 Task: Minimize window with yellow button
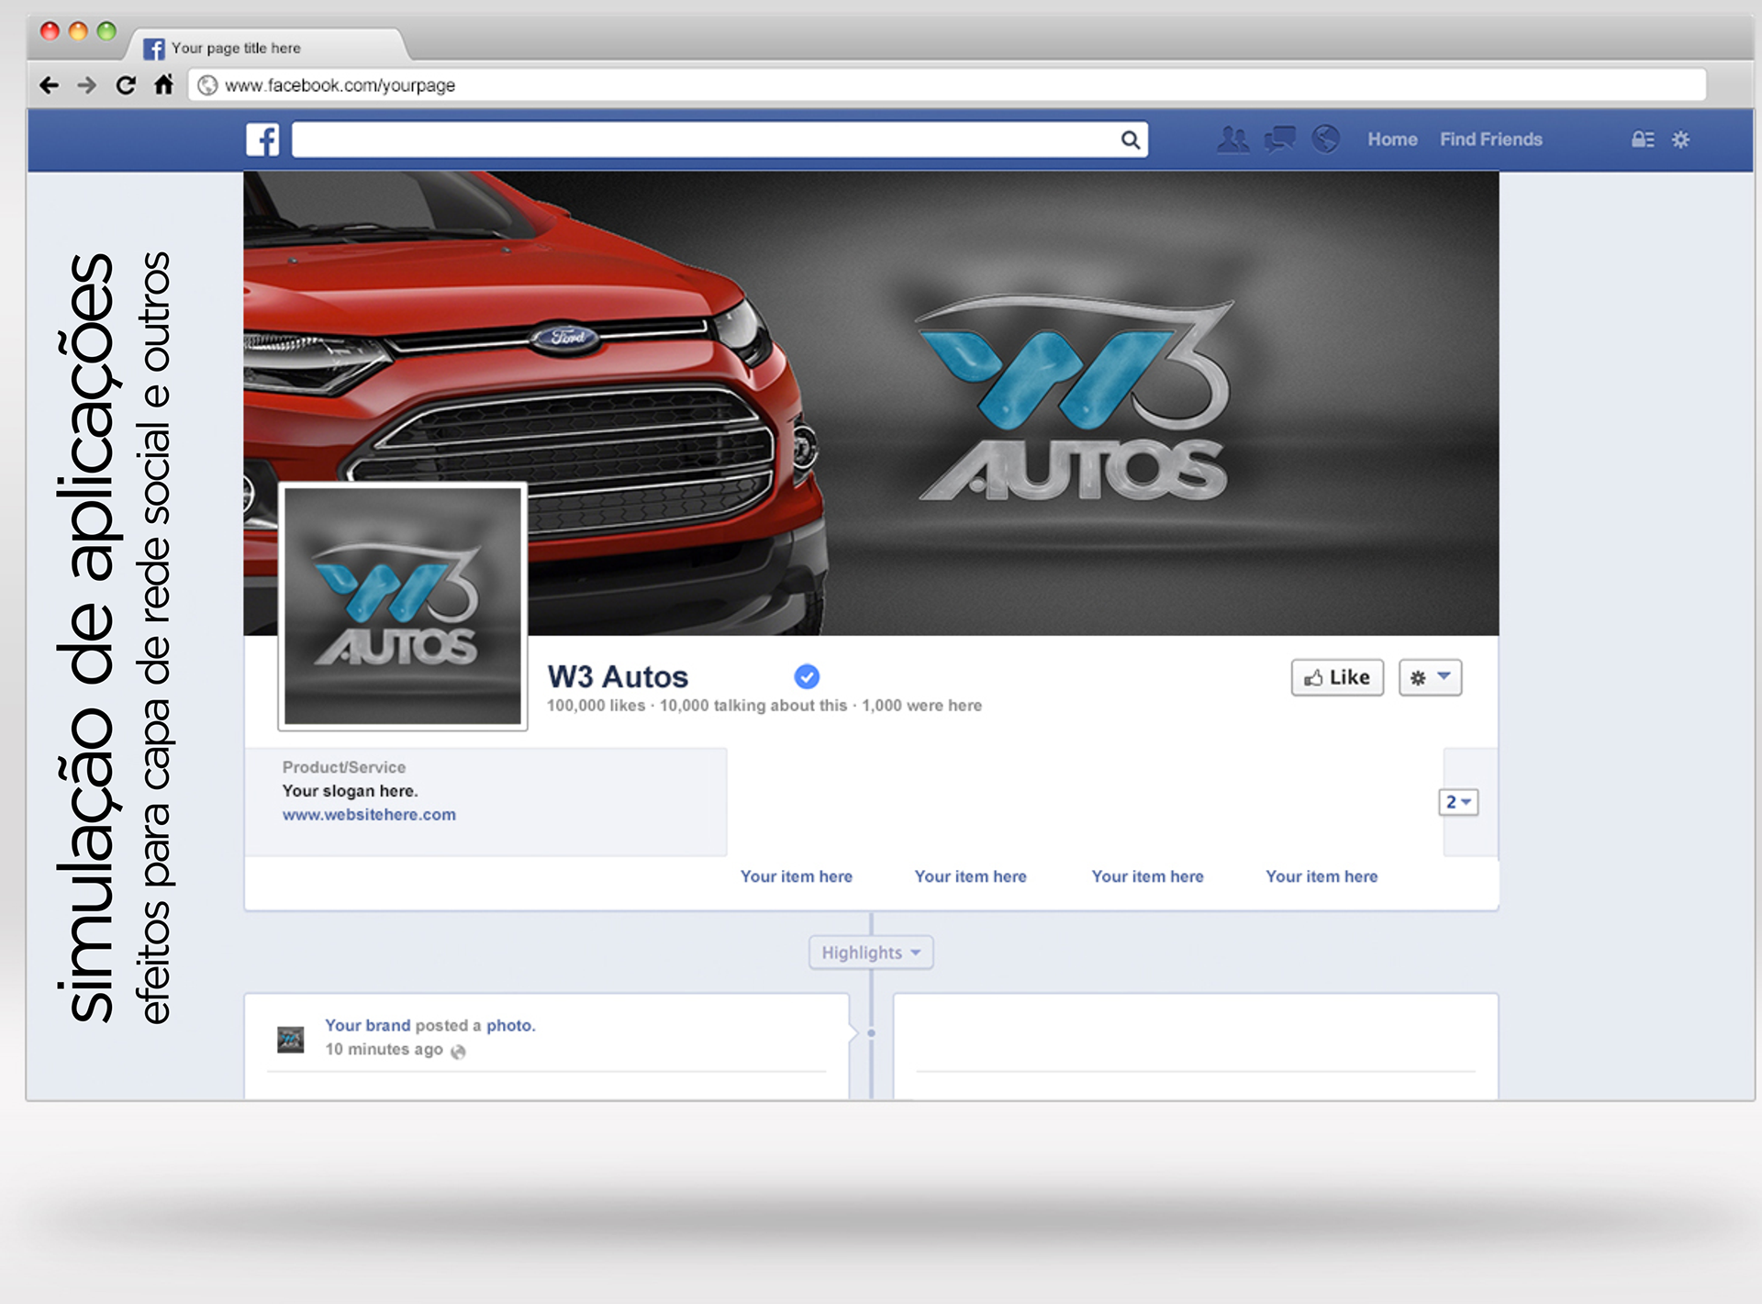click(x=78, y=31)
